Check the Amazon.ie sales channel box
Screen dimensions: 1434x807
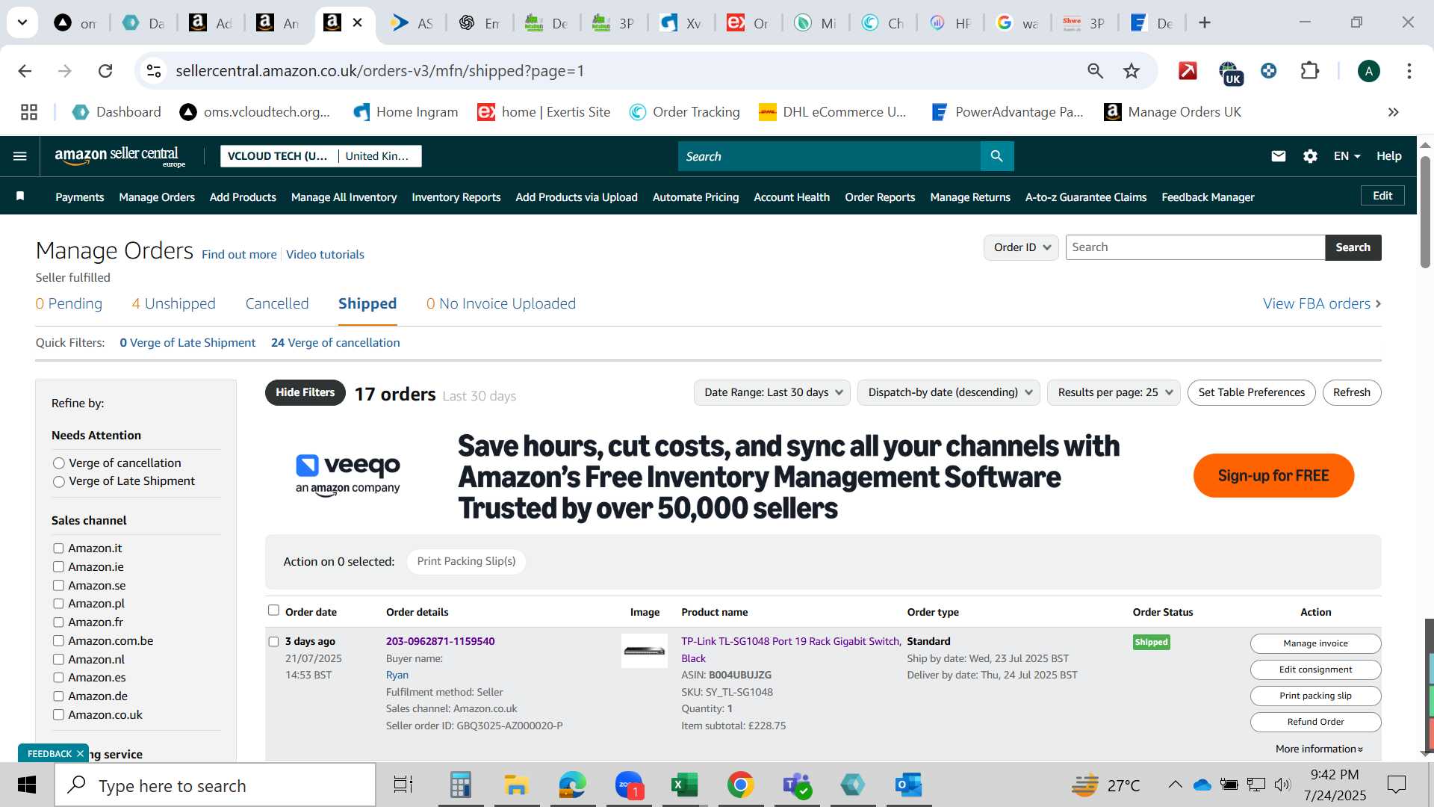click(58, 567)
